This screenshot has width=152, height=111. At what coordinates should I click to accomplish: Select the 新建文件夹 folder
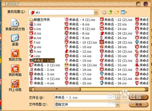(40, 20)
